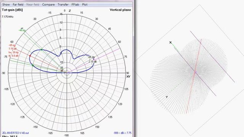Open the Plot menu

point(85,5)
